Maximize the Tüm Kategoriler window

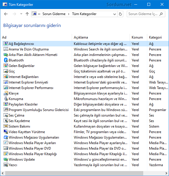click(x=149, y=4)
